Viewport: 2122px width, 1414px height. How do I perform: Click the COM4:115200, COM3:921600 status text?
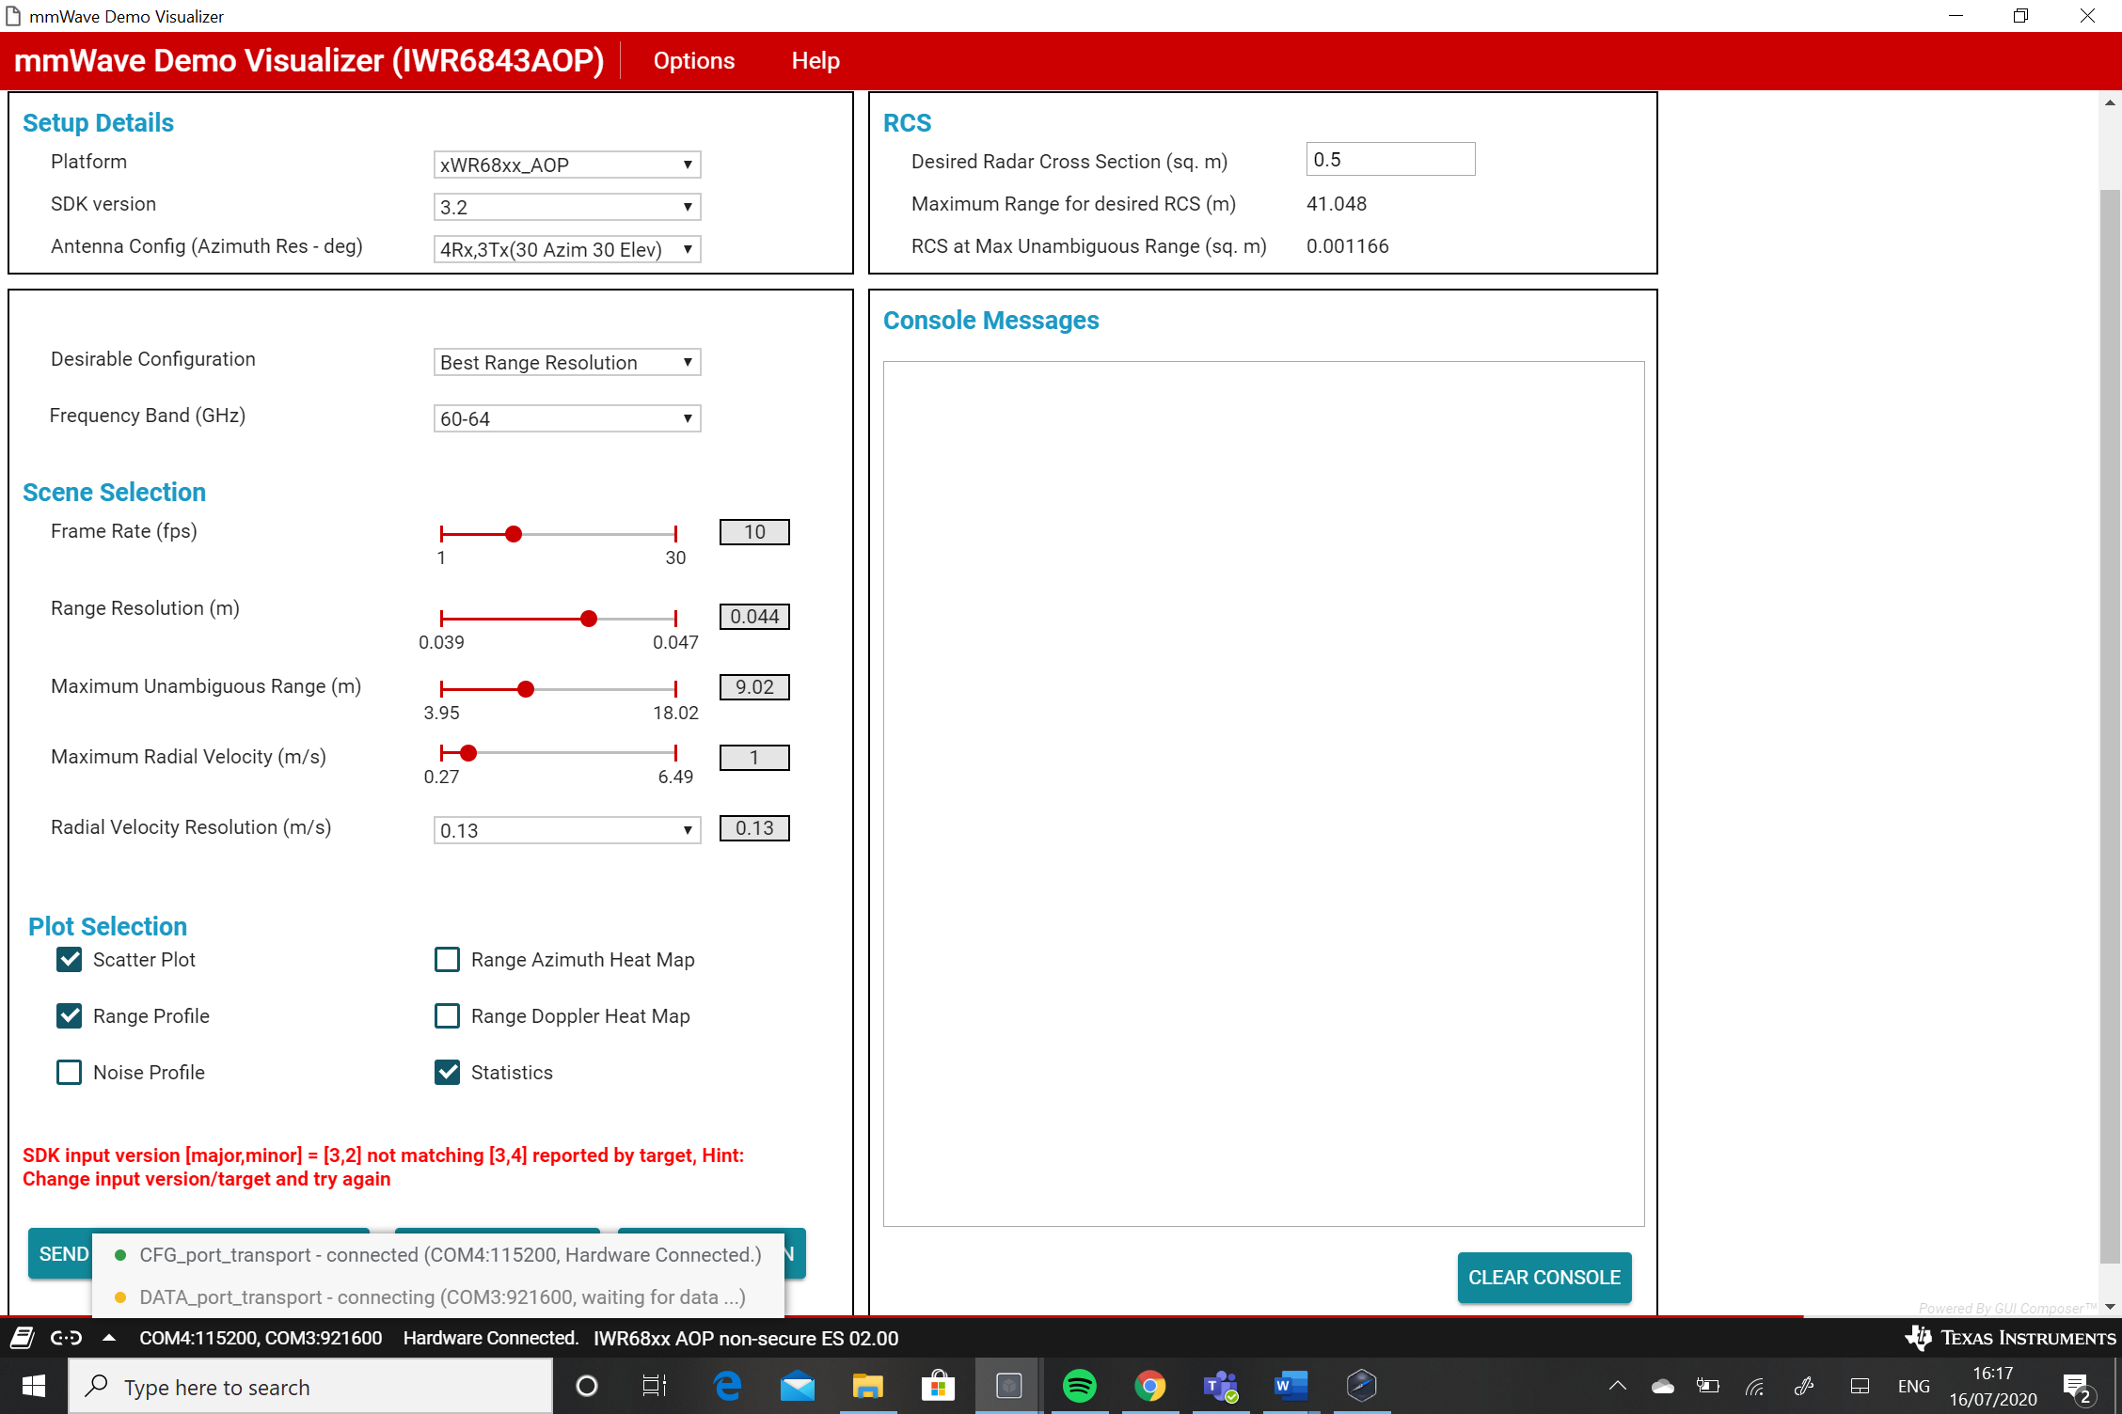click(261, 1338)
